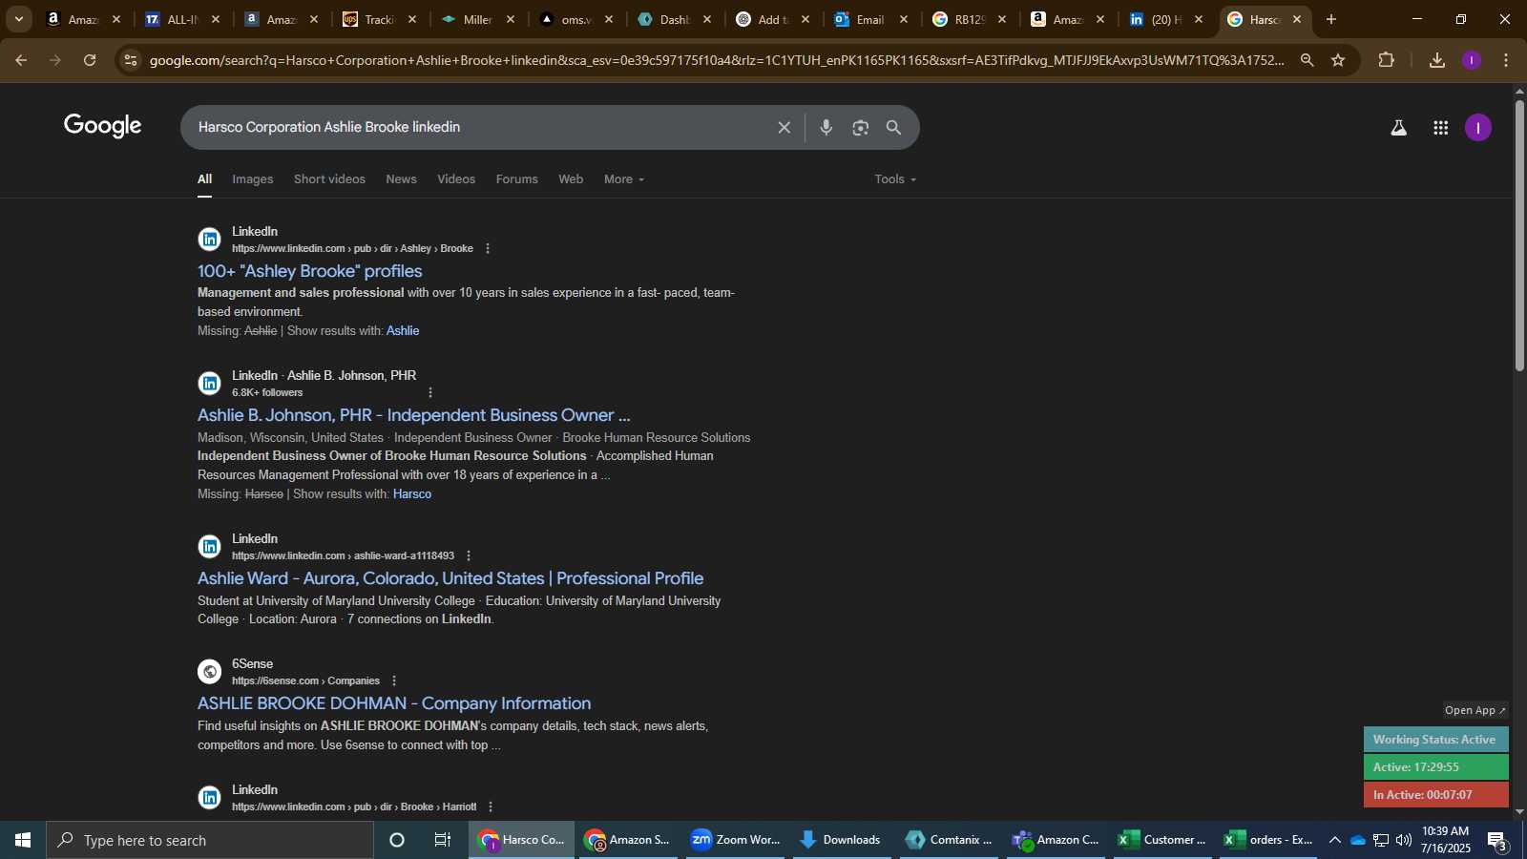The image size is (1527, 859).
Task: Click Working Status: Active indicator
Action: point(1435,740)
